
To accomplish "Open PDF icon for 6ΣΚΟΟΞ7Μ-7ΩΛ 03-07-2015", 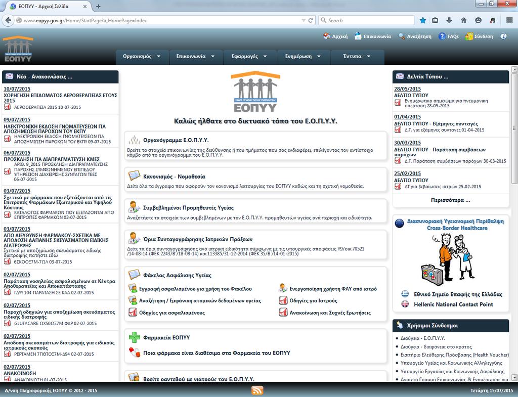I will click(x=7, y=261).
